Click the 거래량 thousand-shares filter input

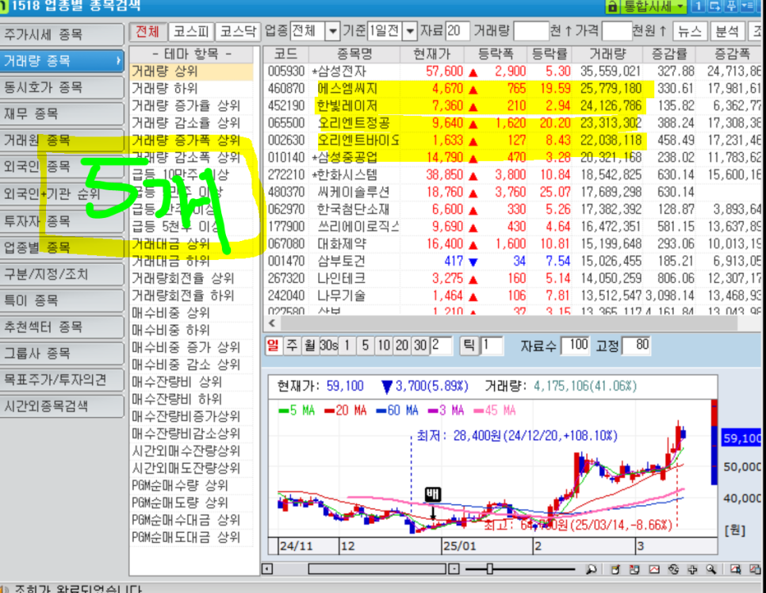coord(531,32)
